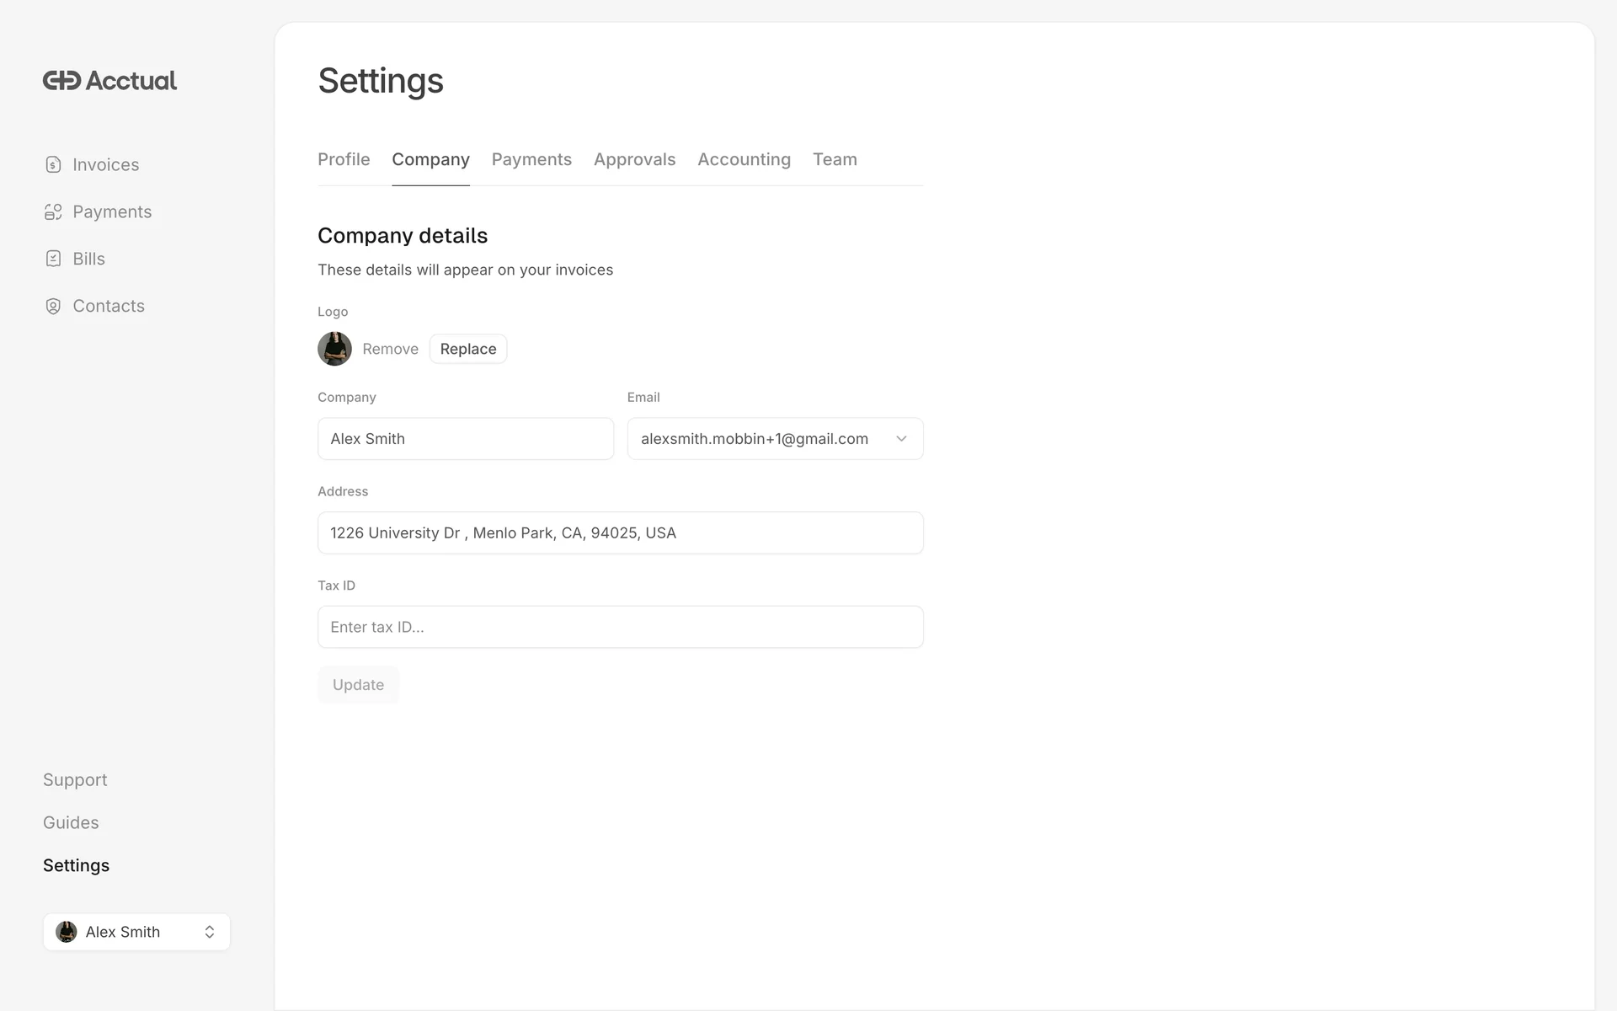
Task: Click the Contacts sidebar icon
Action: 53,306
